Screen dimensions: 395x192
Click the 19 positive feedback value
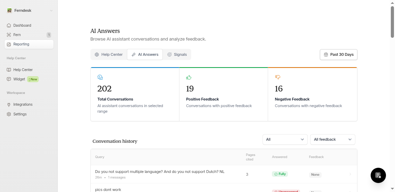190,89
